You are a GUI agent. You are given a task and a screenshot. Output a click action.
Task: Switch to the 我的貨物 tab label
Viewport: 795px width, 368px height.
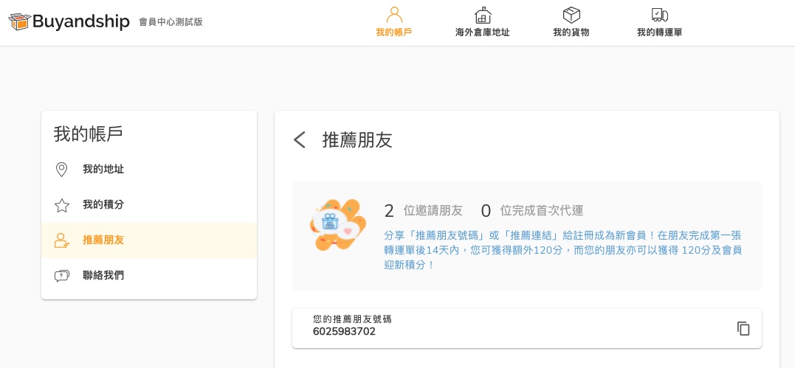click(x=571, y=32)
